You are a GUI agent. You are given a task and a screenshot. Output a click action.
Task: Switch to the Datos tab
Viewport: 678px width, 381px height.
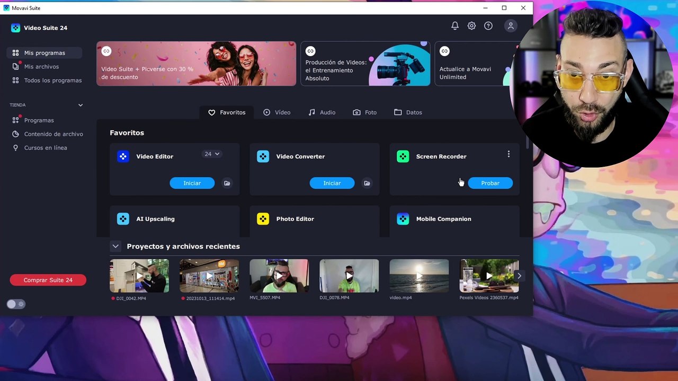pyautogui.click(x=408, y=113)
